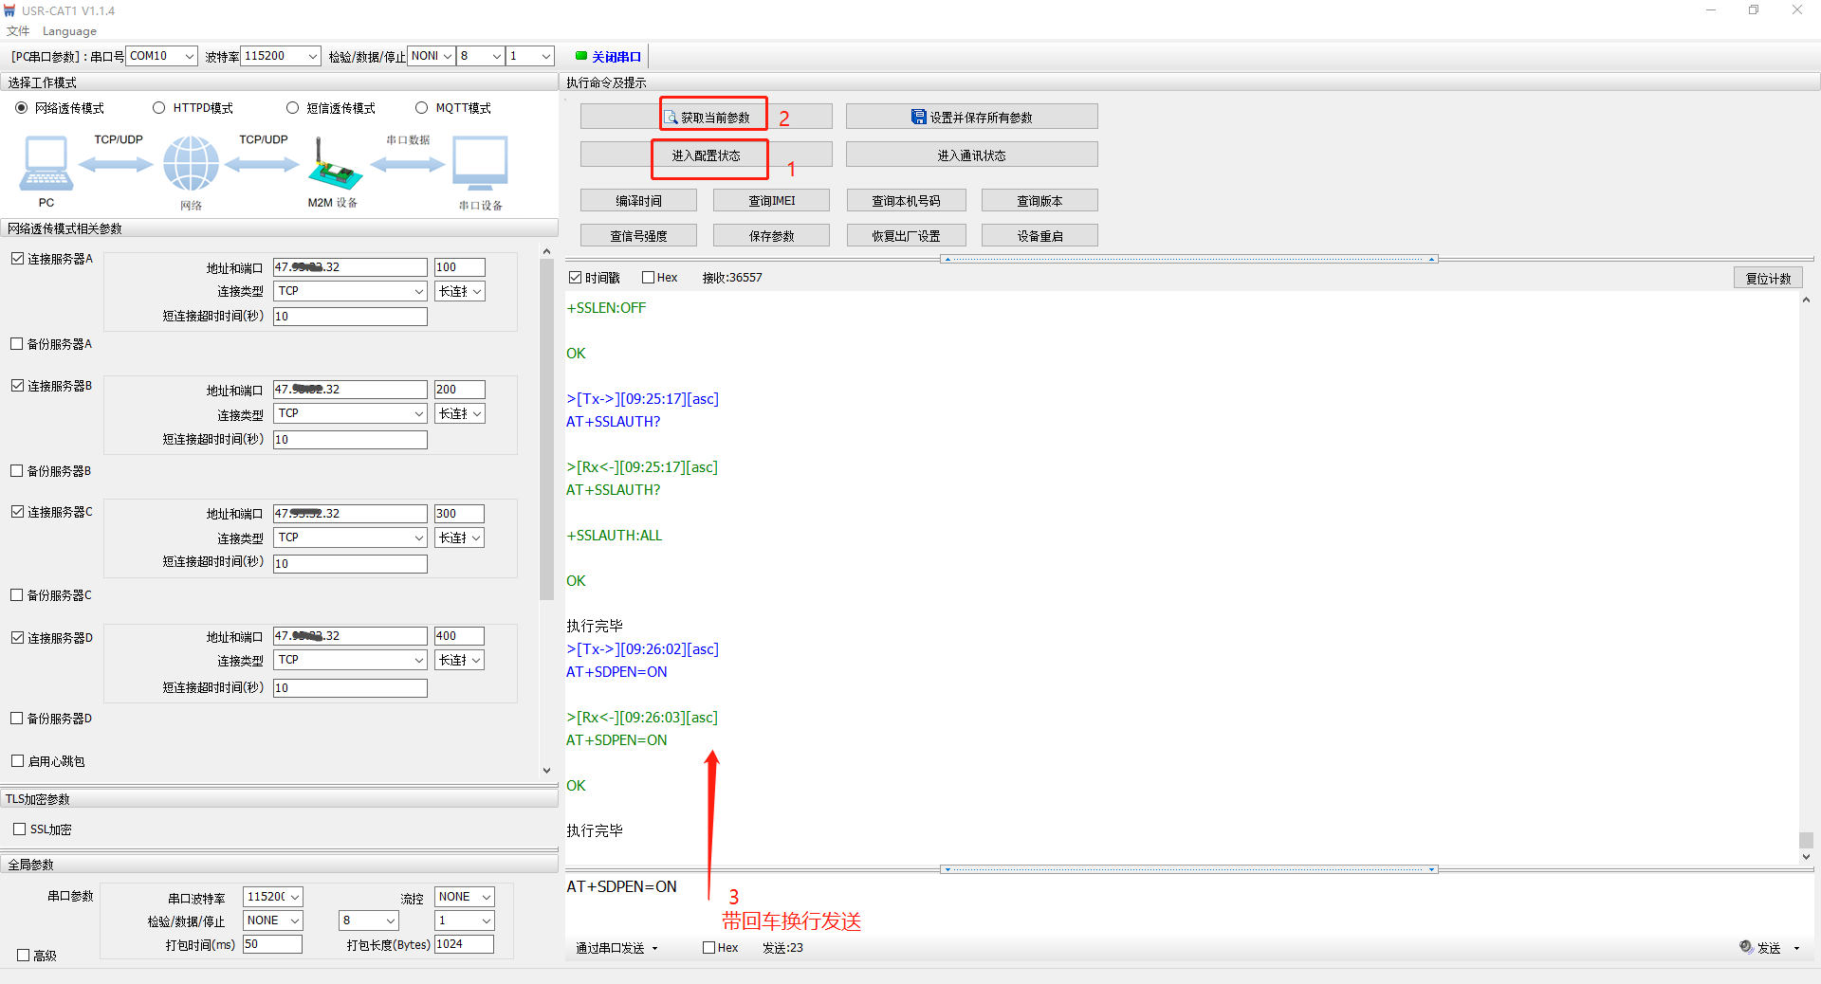Image resolution: width=1821 pixels, height=984 pixels.
Task: Open the 文件 menu
Action: [18, 31]
